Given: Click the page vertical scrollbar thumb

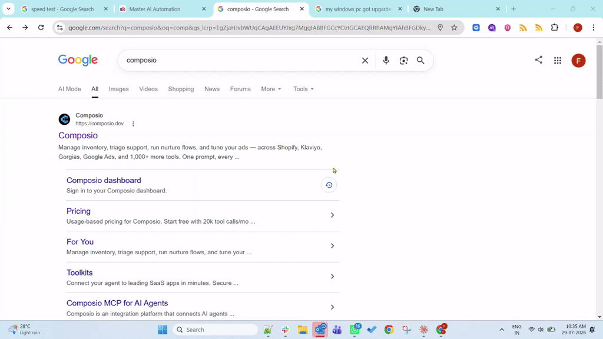Looking at the screenshot, I should 599,72.
